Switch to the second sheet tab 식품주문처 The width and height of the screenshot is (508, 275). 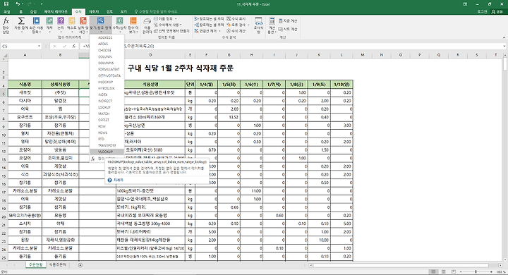[x=58, y=265]
